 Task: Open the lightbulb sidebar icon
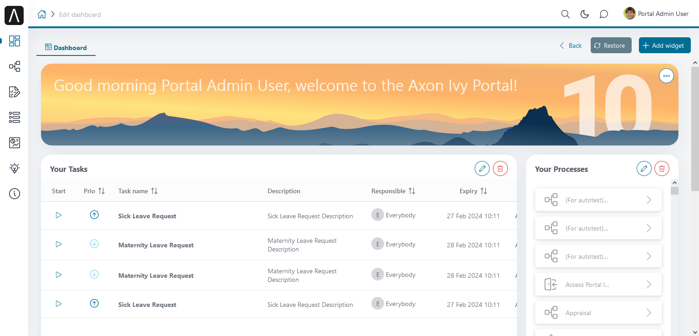coord(15,168)
